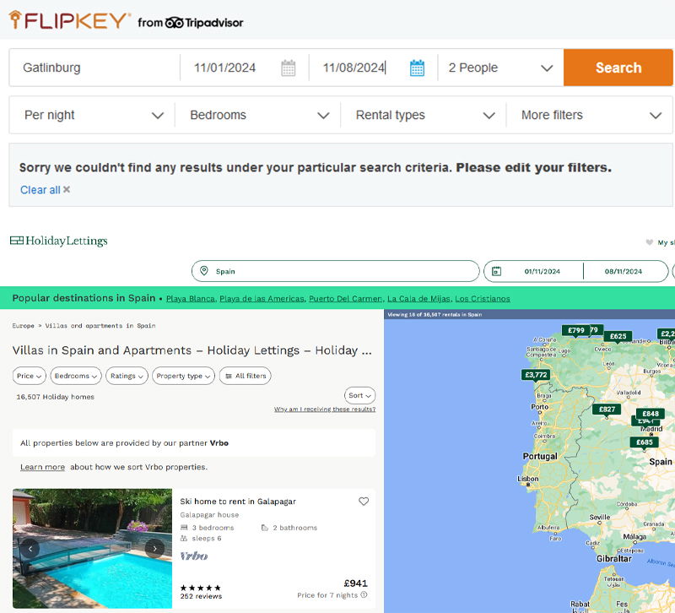
Task: Open the 2 People guests dropdown
Action: point(500,68)
